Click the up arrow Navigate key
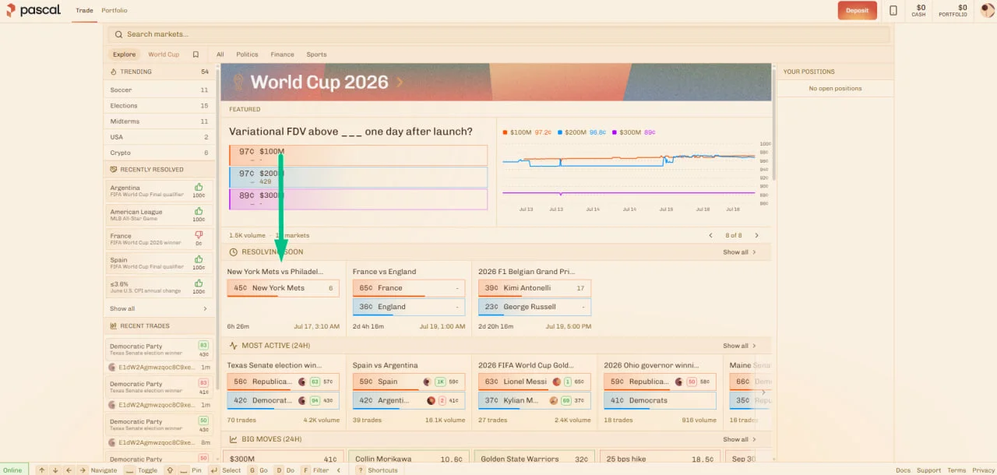The height and width of the screenshot is (475, 997). [x=43, y=470]
